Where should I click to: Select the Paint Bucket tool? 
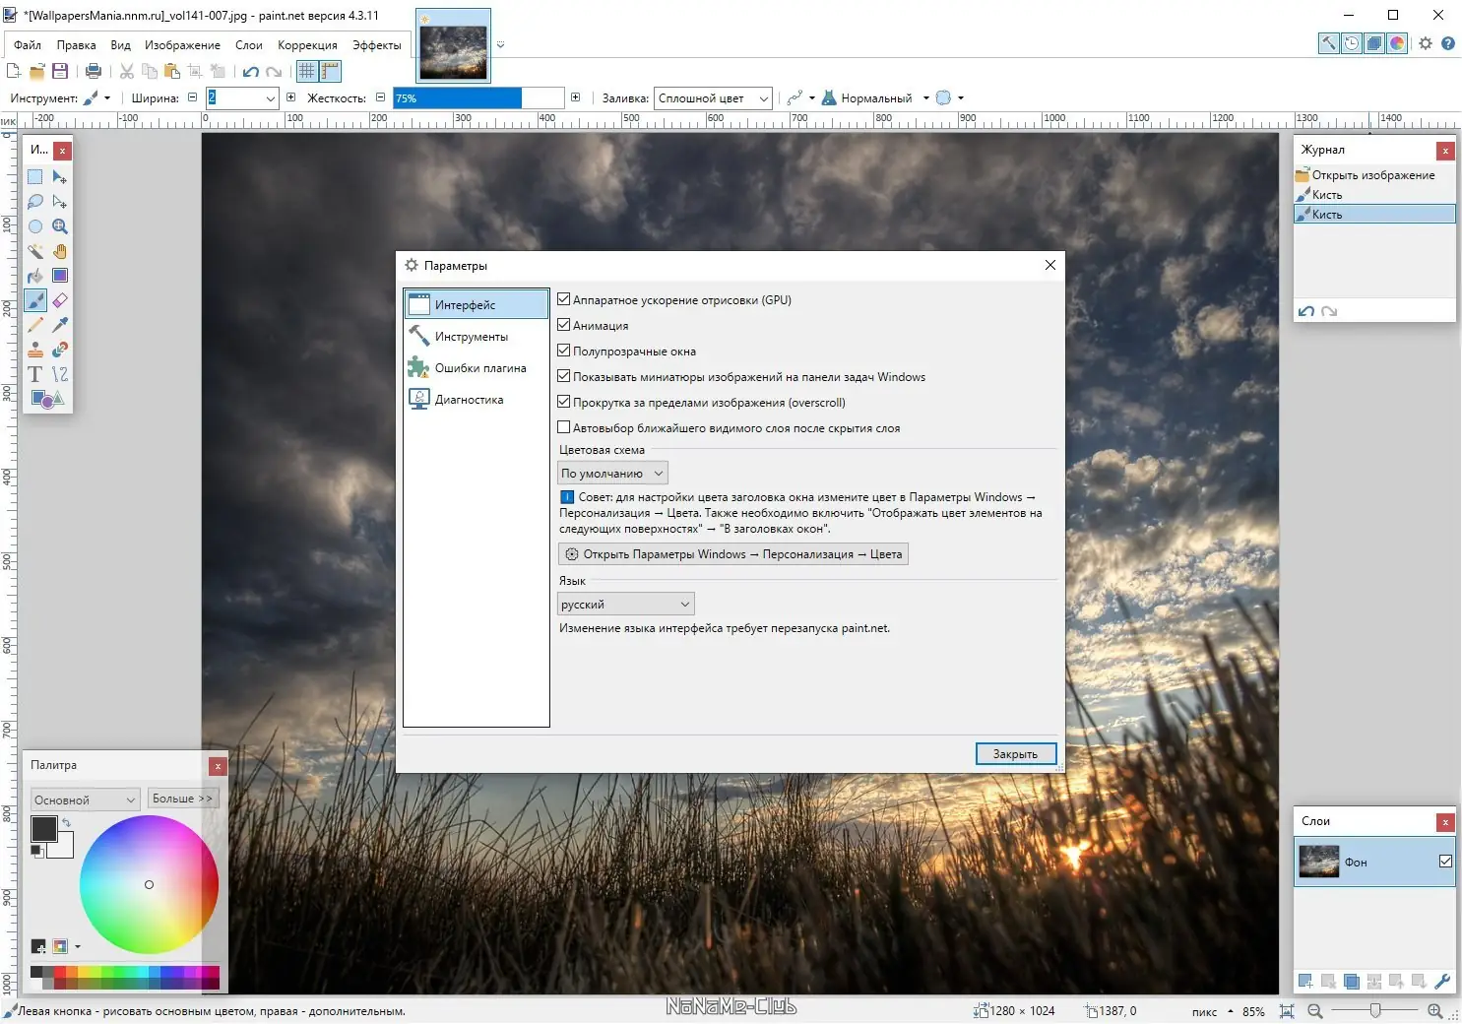coord(35,276)
